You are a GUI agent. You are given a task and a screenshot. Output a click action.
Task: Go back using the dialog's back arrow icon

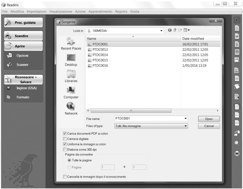[170, 30]
